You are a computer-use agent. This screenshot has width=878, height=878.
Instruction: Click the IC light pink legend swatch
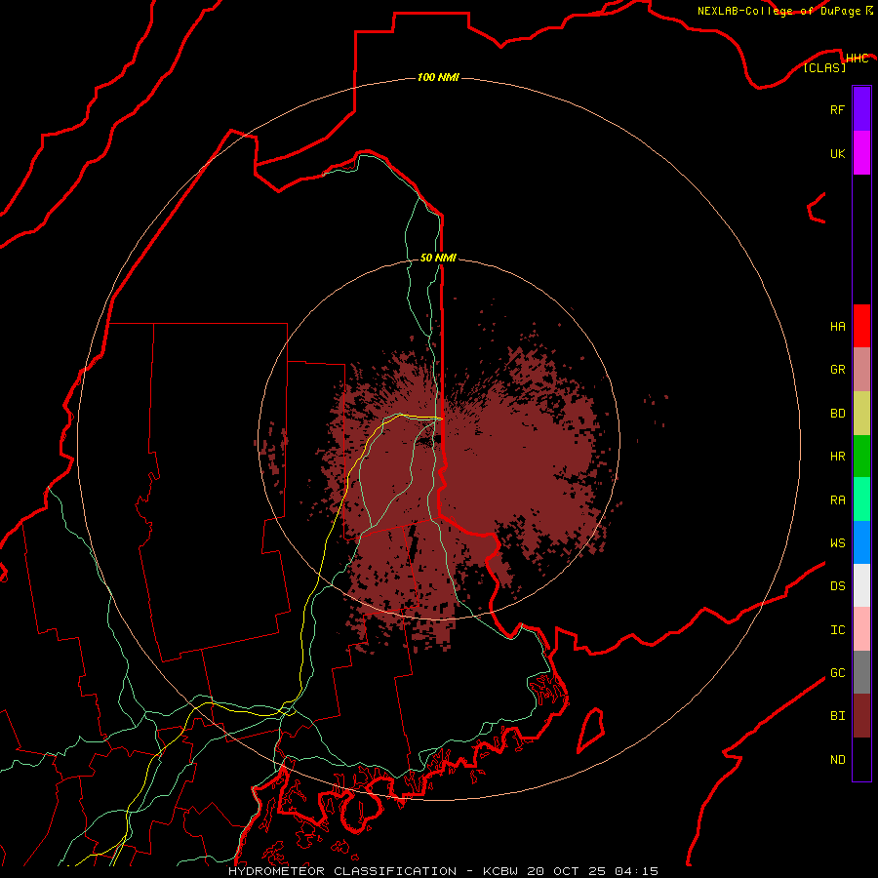coord(861,629)
